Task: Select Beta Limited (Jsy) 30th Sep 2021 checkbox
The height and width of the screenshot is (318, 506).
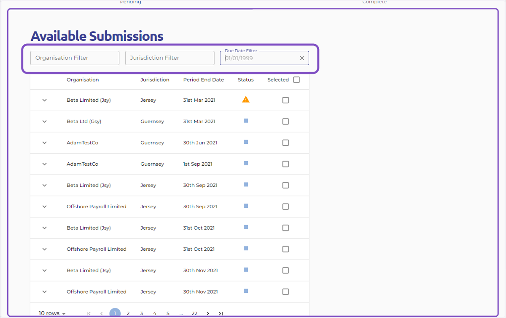Action: pyautogui.click(x=285, y=185)
